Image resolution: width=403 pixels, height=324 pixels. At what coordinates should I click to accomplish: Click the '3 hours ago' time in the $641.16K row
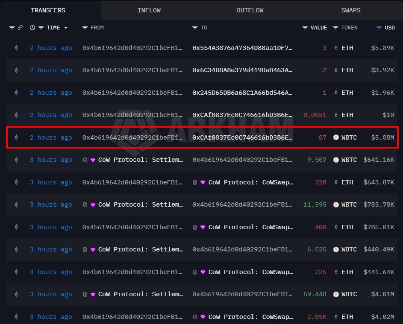(51, 160)
